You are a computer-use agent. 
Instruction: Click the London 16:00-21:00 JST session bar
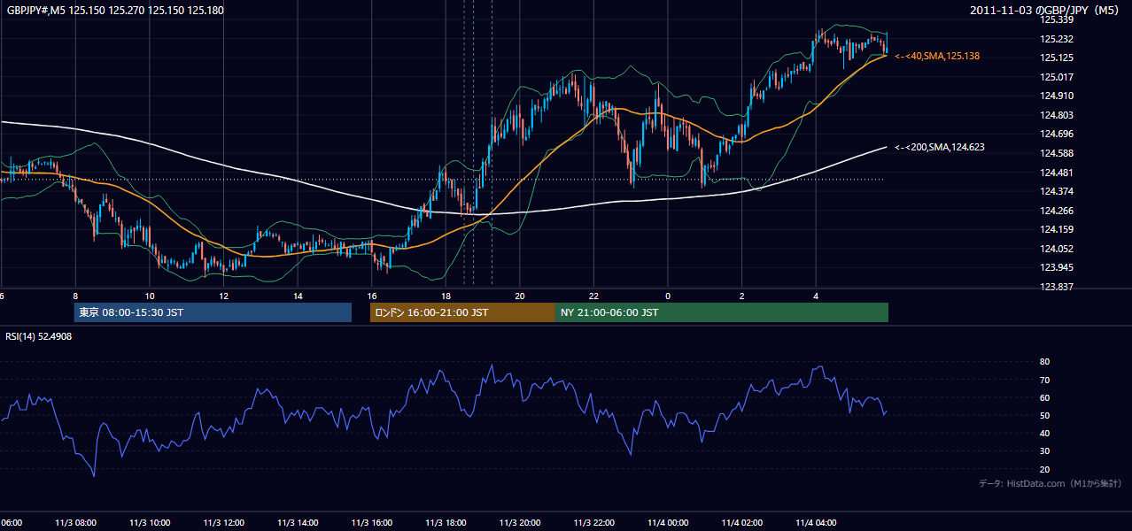point(462,312)
